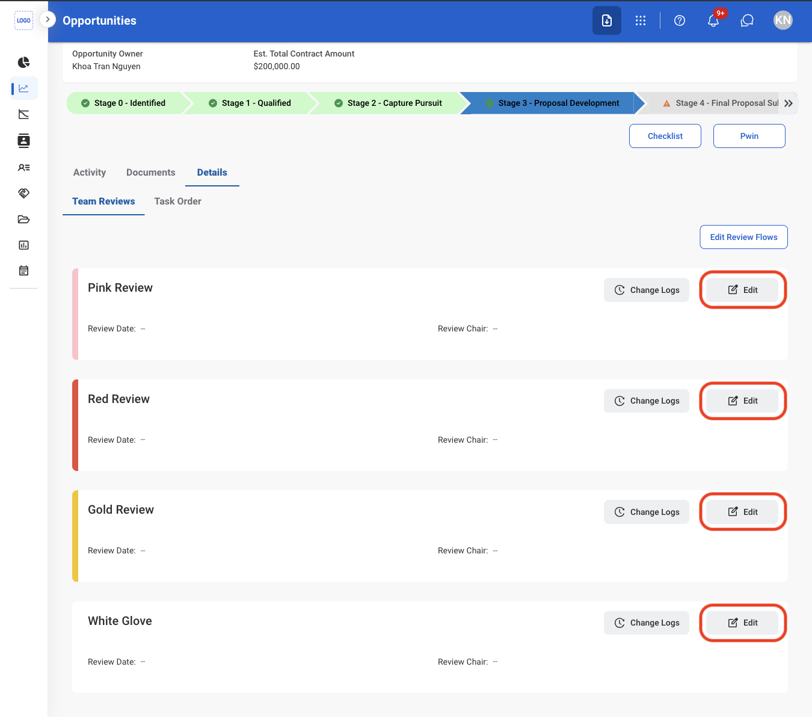Click the LOGO in the top corner

tap(23, 20)
